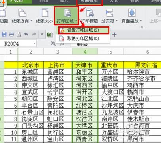Click the undo arrow icon
The height and width of the screenshot is (143, 161).
tap(26, 34)
